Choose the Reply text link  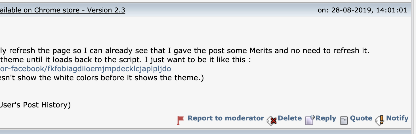(x=326, y=118)
